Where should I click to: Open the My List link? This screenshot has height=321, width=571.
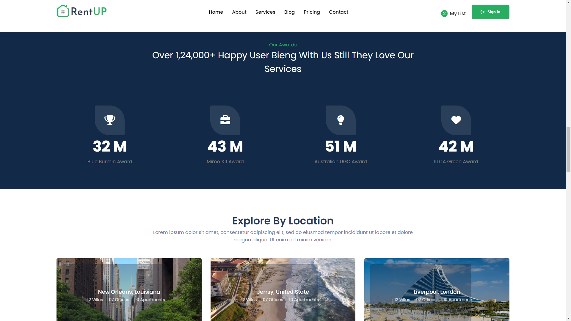(457, 13)
